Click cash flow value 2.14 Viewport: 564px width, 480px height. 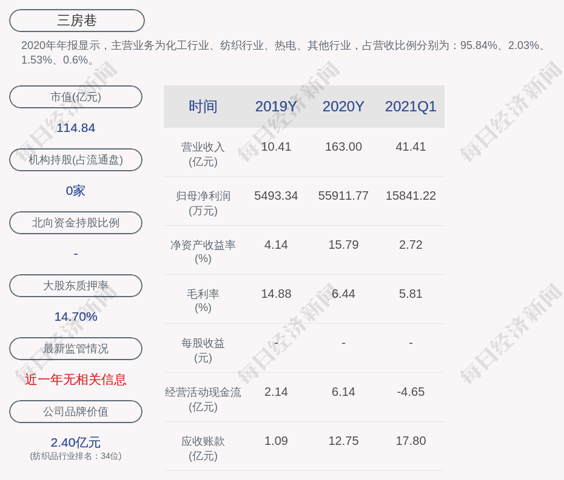(x=277, y=392)
